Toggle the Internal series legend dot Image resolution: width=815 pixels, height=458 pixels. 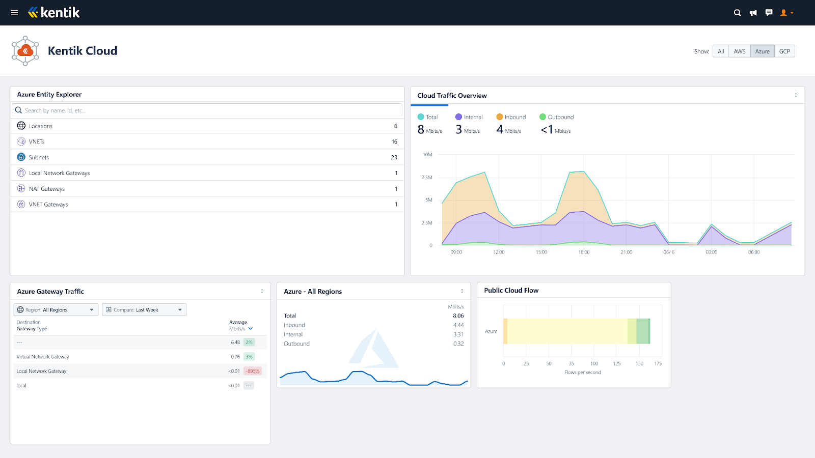(x=458, y=117)
